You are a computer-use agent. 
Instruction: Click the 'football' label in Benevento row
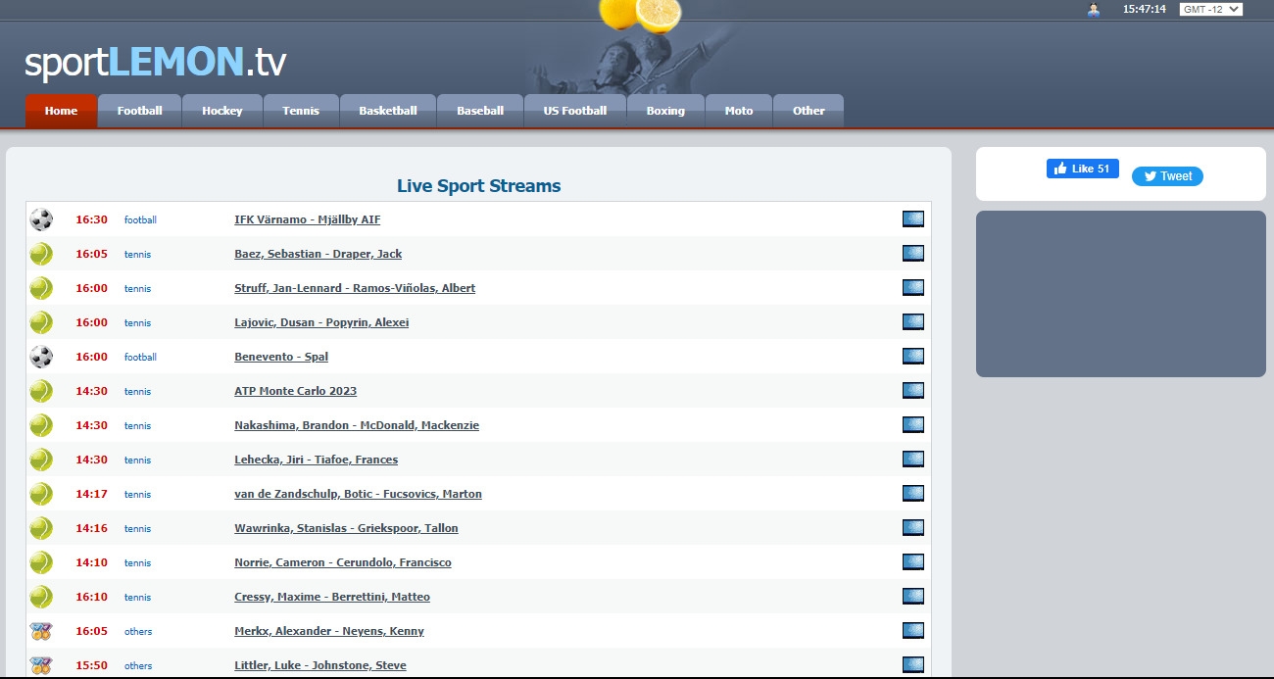pyautogui.click(x=140, y=357)
